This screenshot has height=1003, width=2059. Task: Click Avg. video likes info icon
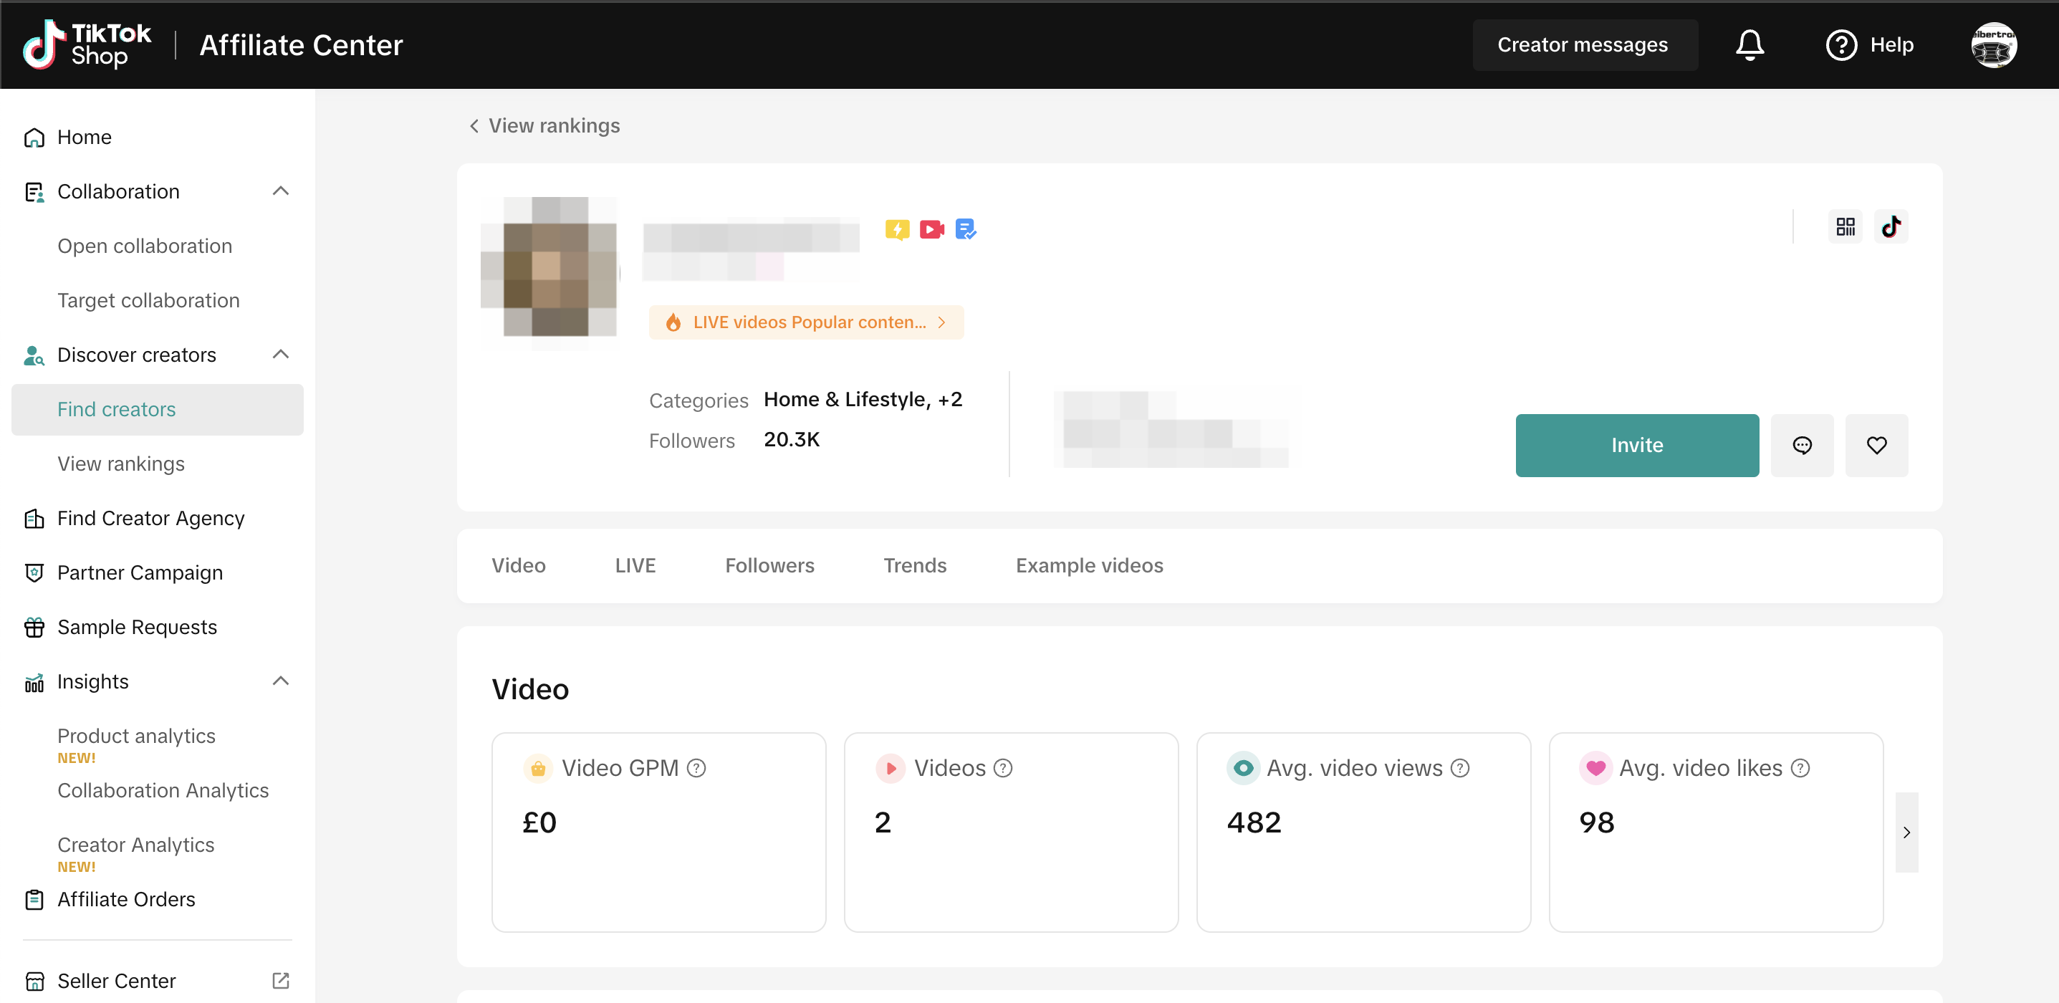point(1800,768)
